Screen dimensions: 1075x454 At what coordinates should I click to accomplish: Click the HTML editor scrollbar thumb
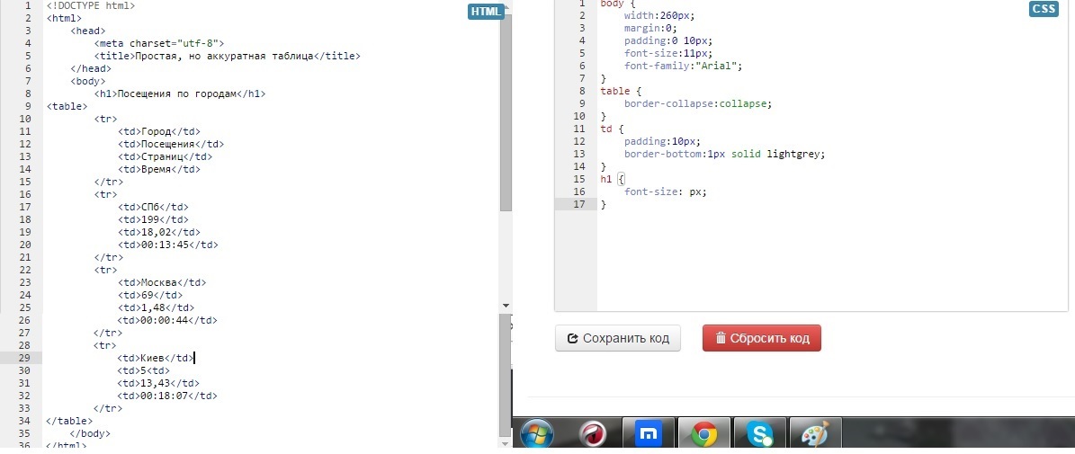tap(506, 112)
